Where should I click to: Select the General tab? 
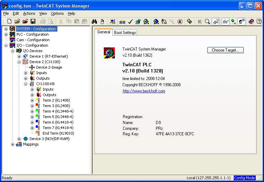[x=103, y=32]
